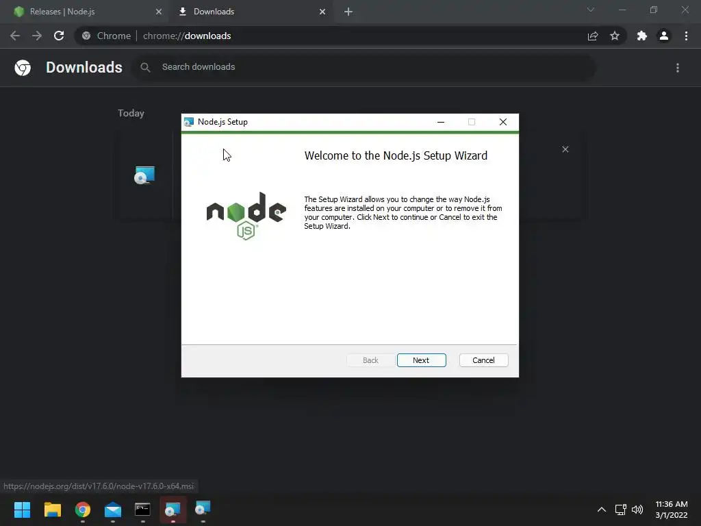This screenshot has height=526, width=701.
Task: Click the Chrome logo beside Downloads heading
Action: point(23,68)
